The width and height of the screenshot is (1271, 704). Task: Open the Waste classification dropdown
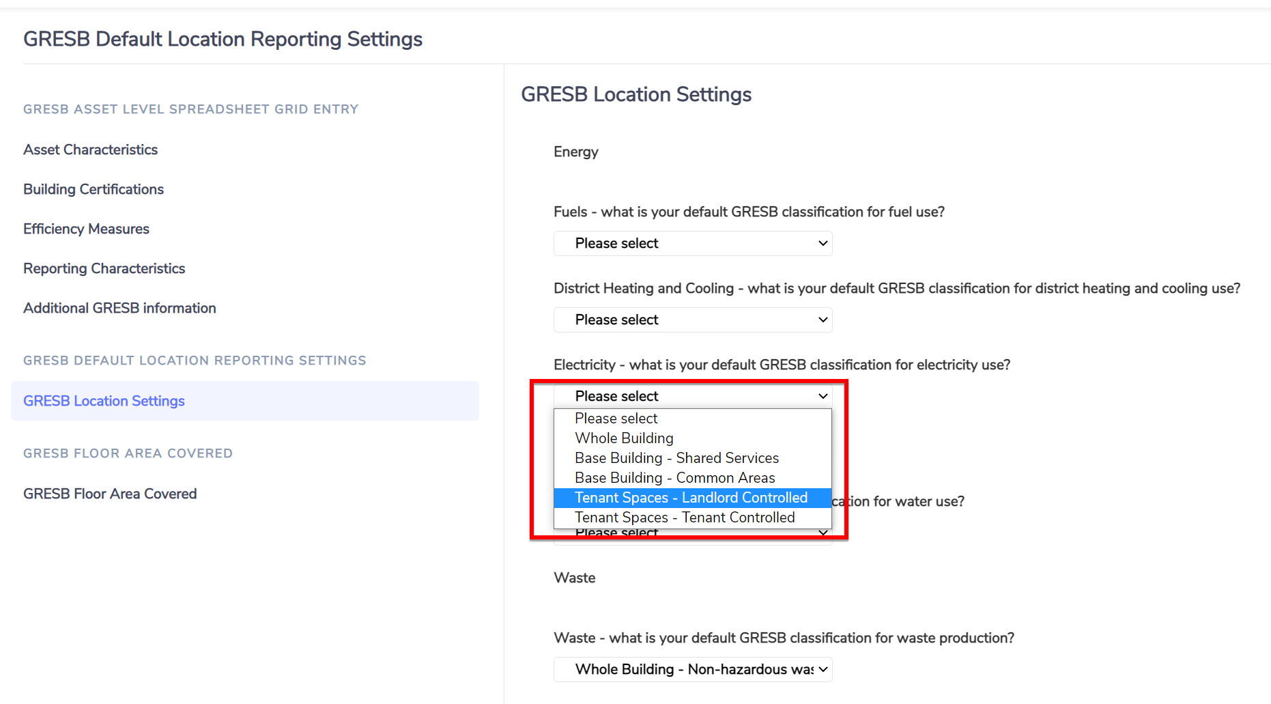(693, 669)
